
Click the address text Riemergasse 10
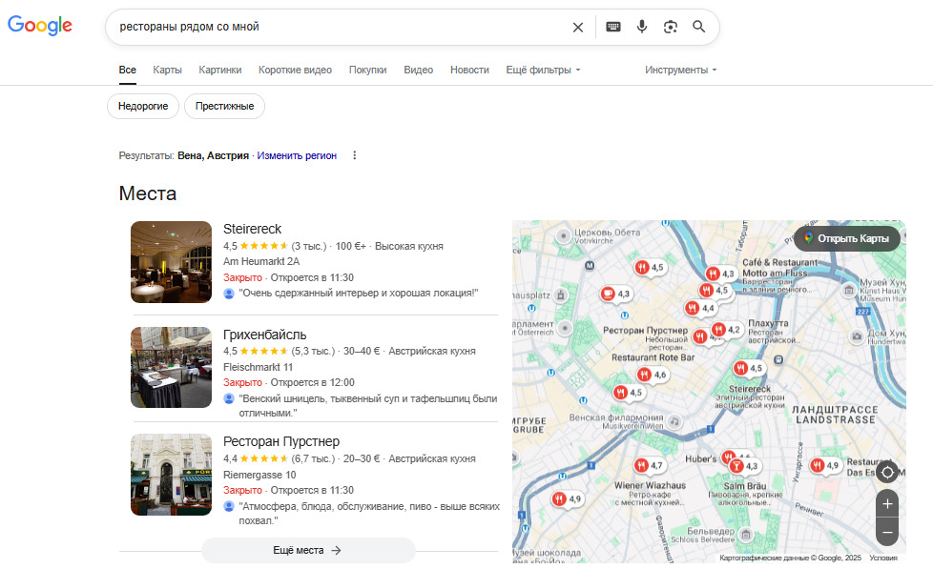tap(259, 475)
